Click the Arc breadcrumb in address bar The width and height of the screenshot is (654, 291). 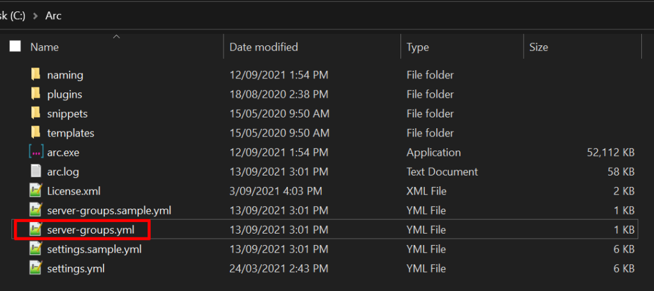coord(53,15)
